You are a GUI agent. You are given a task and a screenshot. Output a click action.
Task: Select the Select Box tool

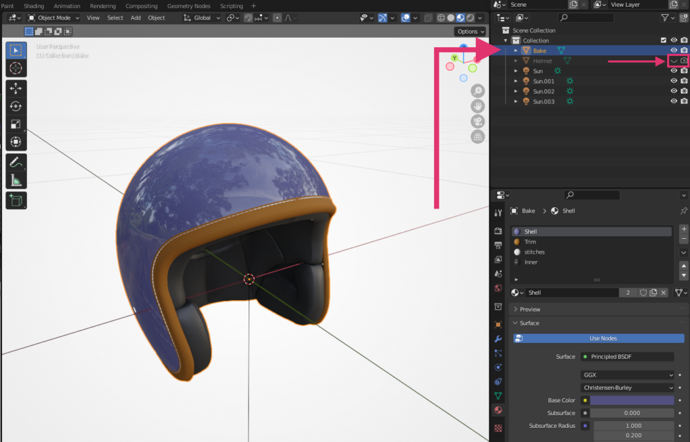[x=16, y=50]
